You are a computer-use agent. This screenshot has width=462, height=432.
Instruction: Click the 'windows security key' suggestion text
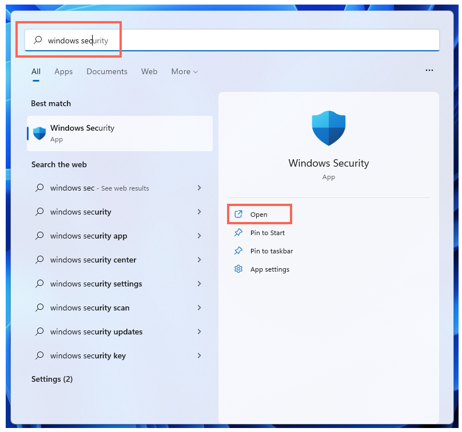pyautogui.click(x=88, y=356)
